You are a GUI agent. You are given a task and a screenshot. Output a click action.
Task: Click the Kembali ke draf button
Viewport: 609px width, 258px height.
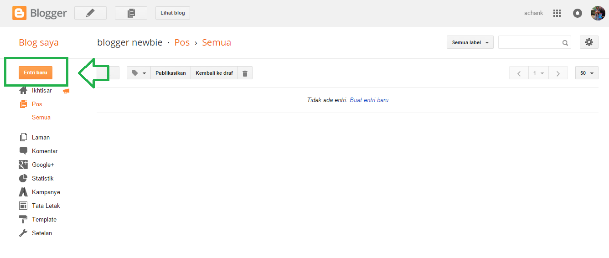point(214,73)
